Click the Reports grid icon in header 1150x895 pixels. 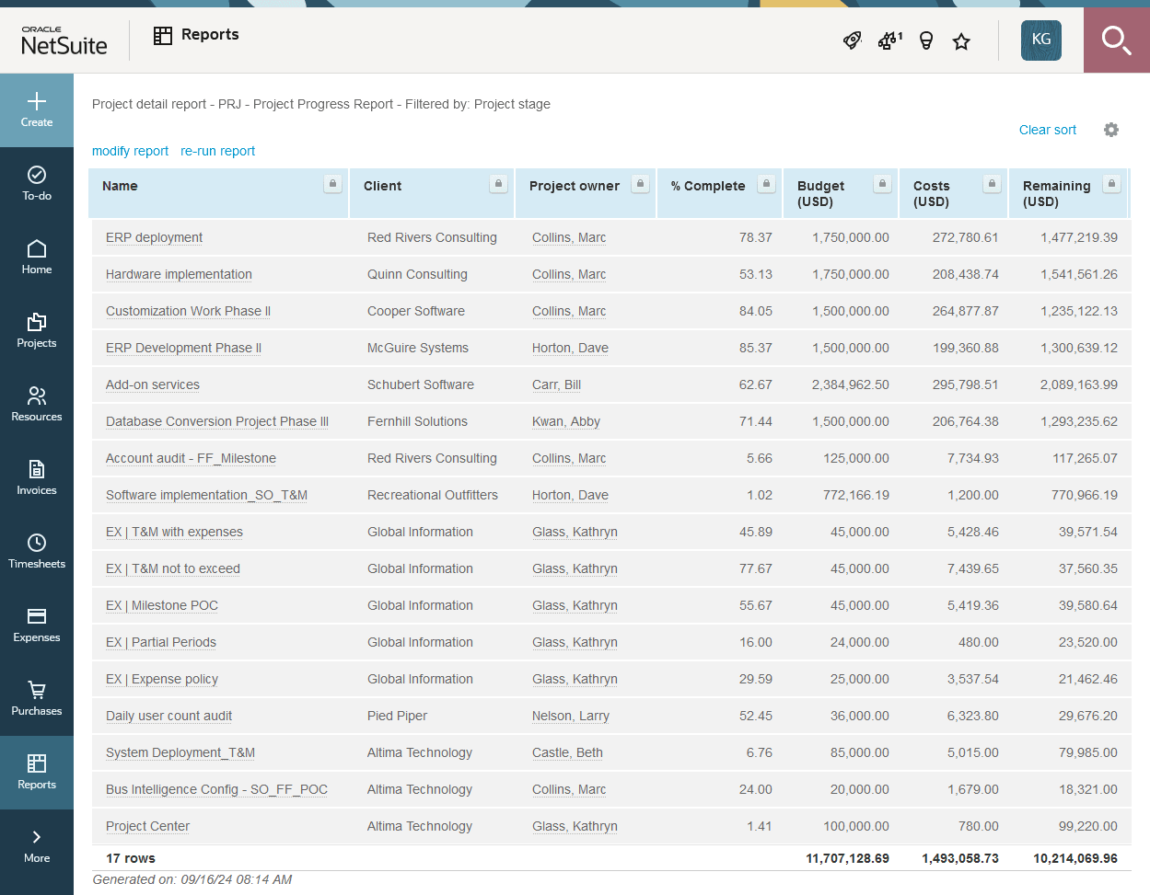[x=163, y=35]
